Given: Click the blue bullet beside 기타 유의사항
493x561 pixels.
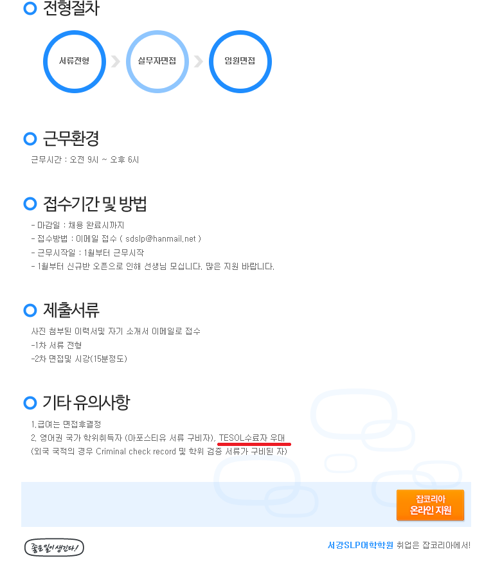Looking at the screenshot, I should [30, 403].
